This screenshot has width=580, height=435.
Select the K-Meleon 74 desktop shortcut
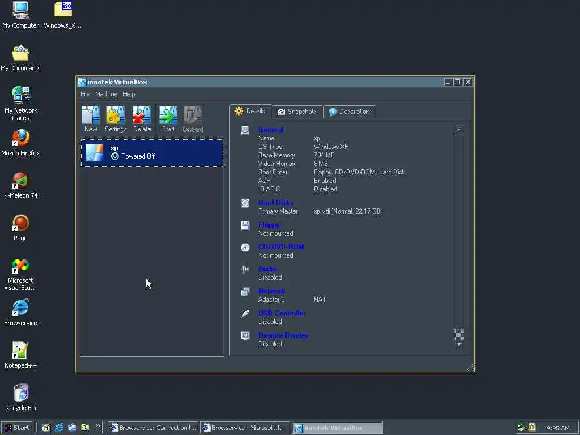21,185
